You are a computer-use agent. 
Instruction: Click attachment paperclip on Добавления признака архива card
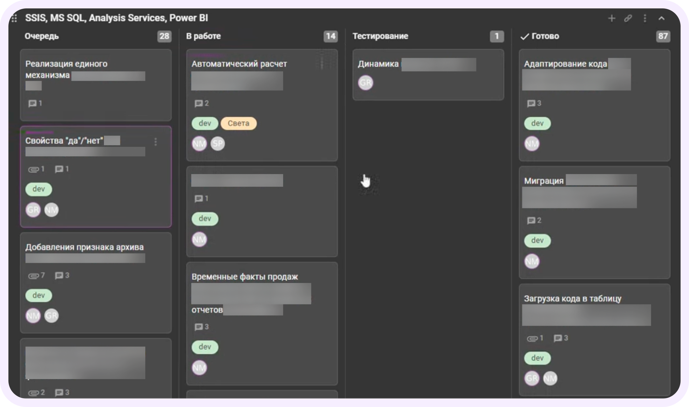pyautogui.click(x=33, y=276)
